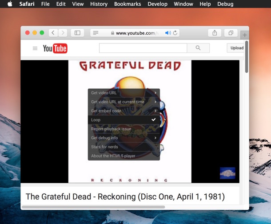Open the Safari menu
Image resolution: width=271 pixels, height=224 pixels.
click(x=27, y=4)
